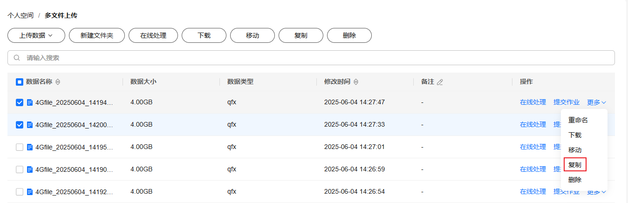Screen dimensions: 628x203
Task: Check the 4Gfile_20250604_14190 row checkbox
Action: point(20,169)
